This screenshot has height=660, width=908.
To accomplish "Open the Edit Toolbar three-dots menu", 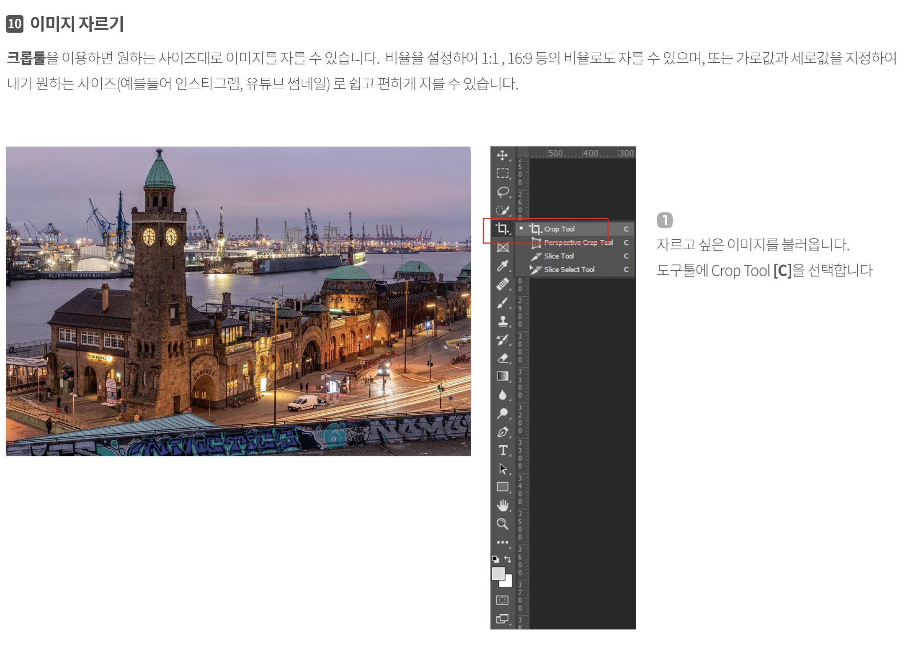I will click(x=502, y=542).
